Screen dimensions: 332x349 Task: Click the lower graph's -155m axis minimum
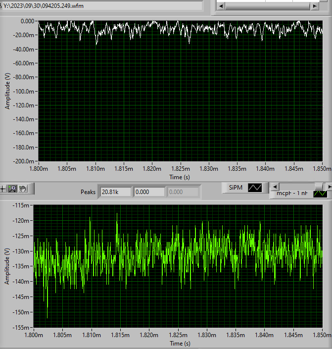22,328
